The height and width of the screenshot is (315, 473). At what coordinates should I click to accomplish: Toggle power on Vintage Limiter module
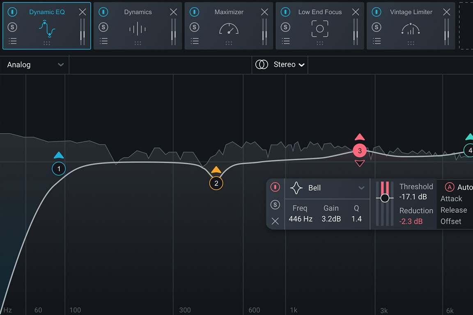377,12
